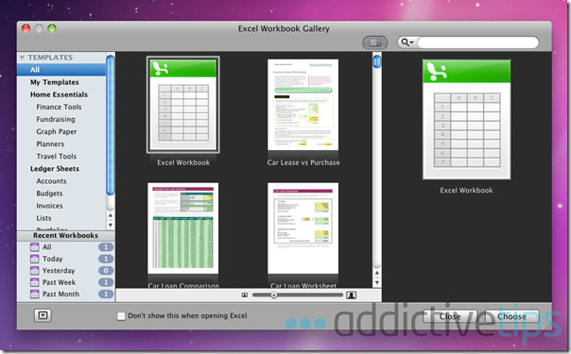This screenshot has width=571, height=354.
Task: Open the My Templates category
Action: pyautogui.click(x=54, y=82)
